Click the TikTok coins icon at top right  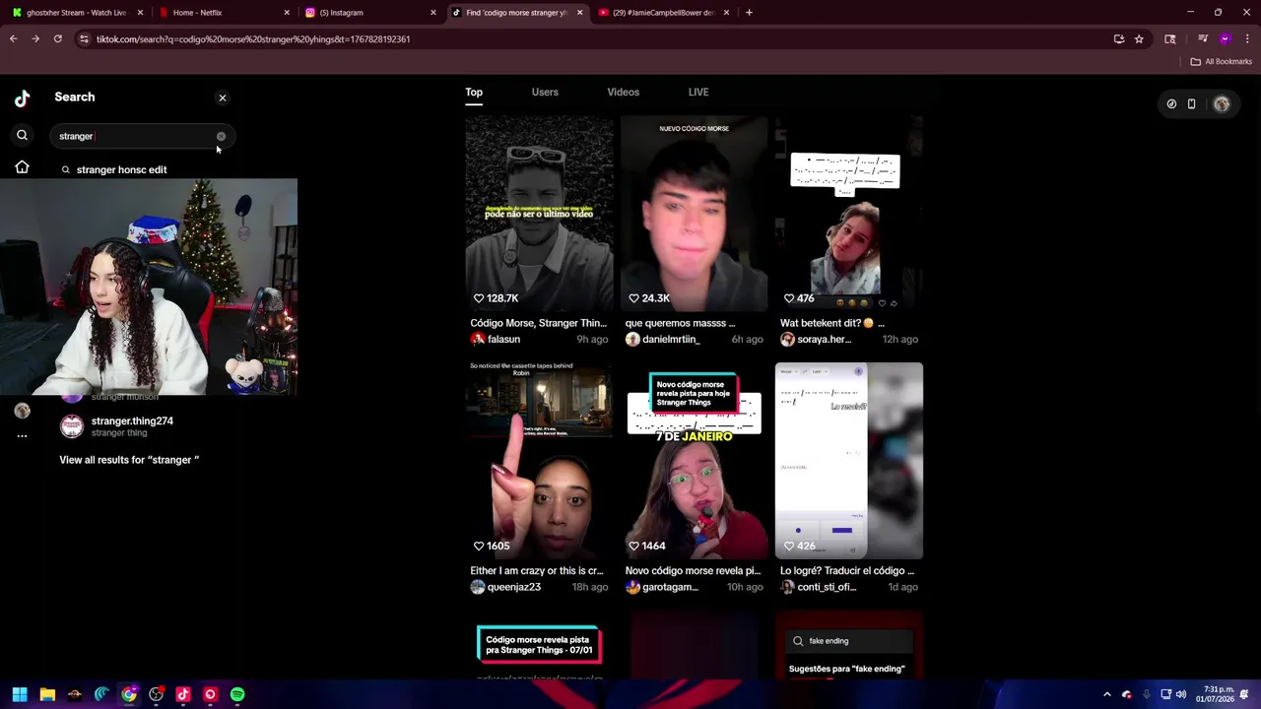1171,103
